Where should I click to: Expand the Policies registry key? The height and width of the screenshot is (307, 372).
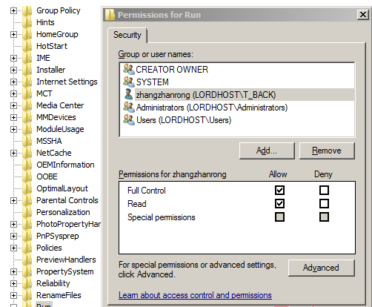[x=13, y=248]
